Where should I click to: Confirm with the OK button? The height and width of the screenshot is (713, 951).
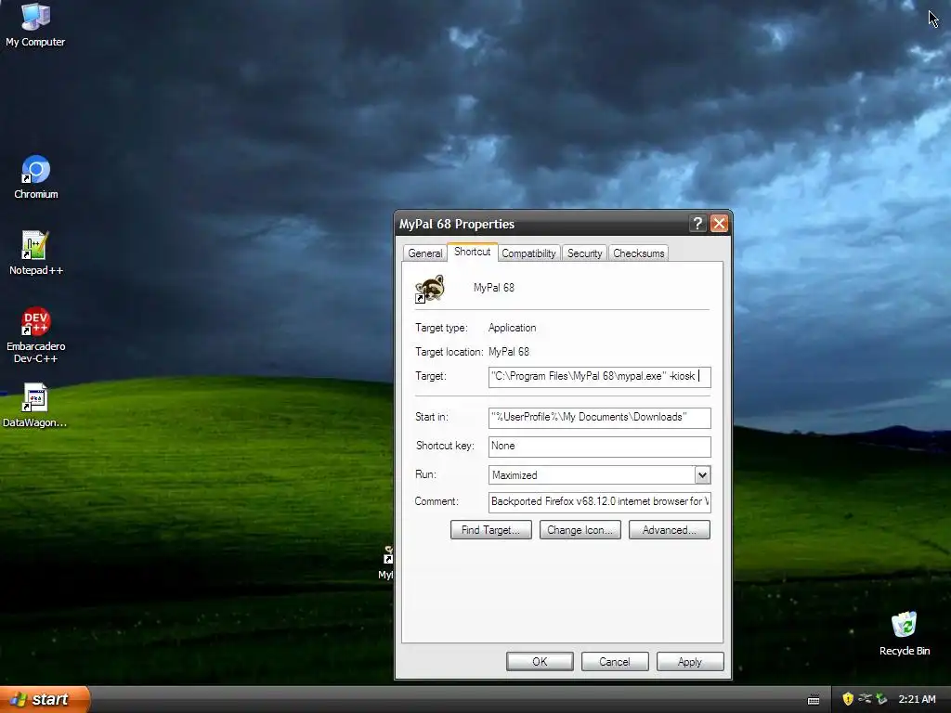click(540, 661)
